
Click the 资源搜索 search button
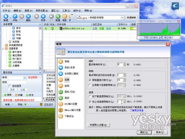131,18
